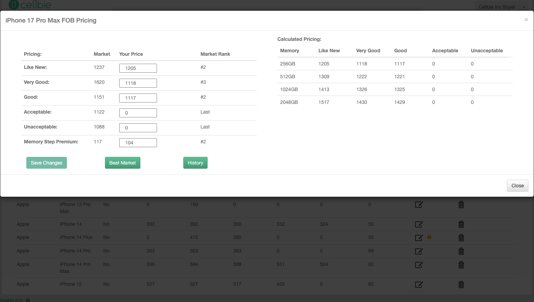Open the pricing History
The image size is (534, 302).
point(195,163)
